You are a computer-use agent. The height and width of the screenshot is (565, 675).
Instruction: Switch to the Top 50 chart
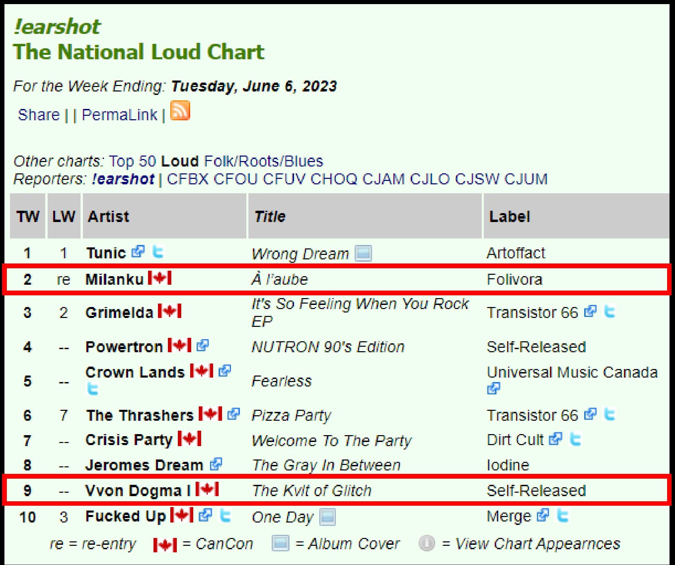pyautogui.click(x=132, y=161)
